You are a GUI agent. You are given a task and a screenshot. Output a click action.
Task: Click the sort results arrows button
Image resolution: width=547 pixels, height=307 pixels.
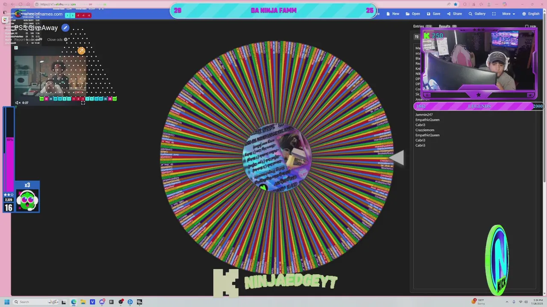tap(417, 37)
